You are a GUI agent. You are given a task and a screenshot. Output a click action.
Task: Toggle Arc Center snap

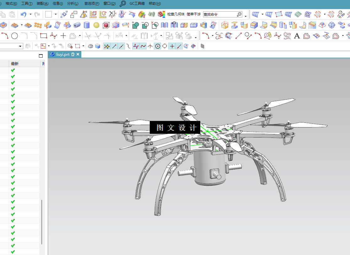coord(158,46)
